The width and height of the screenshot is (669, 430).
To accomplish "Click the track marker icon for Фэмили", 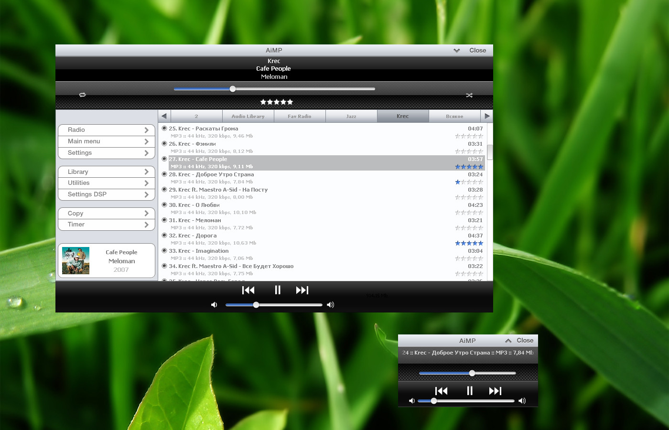I will [164, 144].
